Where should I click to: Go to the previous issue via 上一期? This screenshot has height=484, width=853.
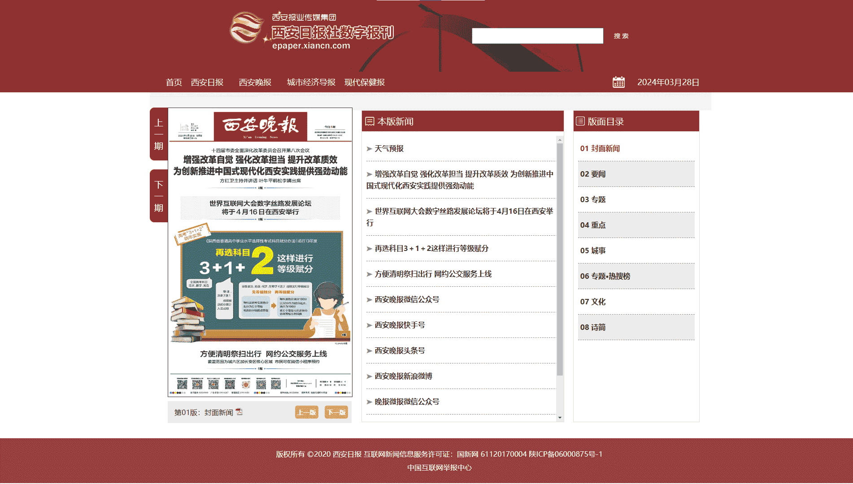[159, 134]
